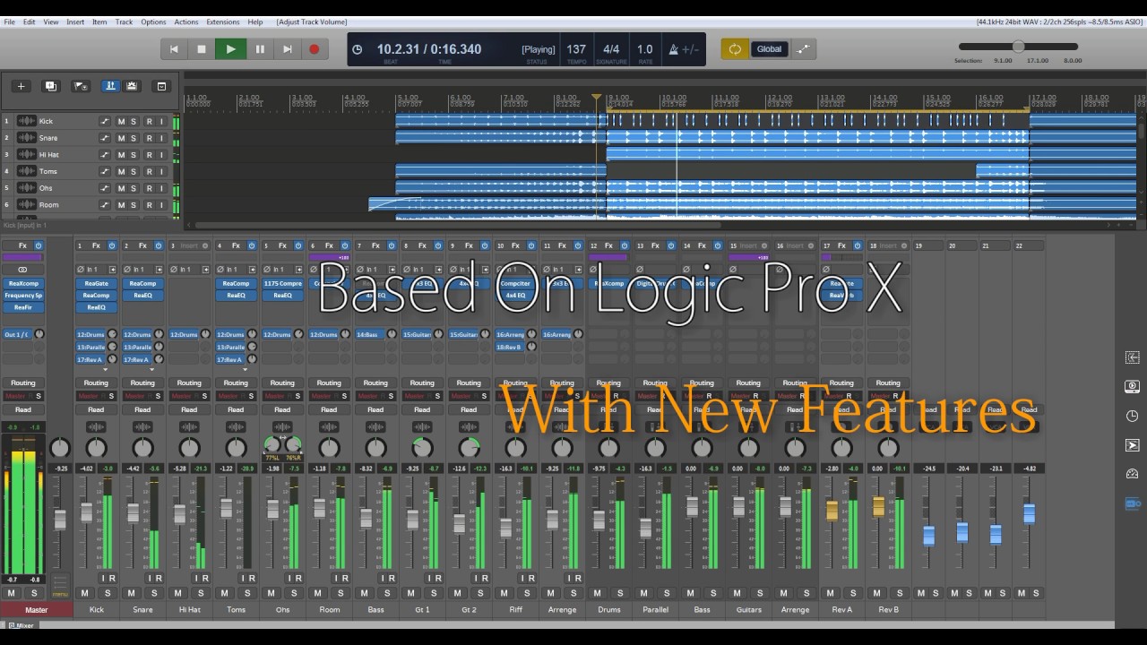Toggle input monitoring on Toms track
This screenshot has height=645, width=1147.
point(161,171)
